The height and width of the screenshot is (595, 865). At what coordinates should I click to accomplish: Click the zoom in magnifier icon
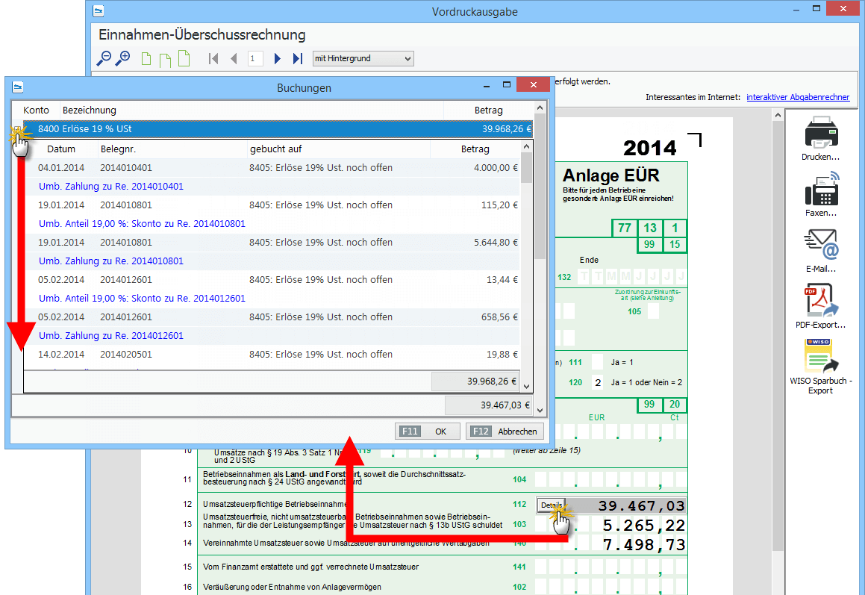123,58
